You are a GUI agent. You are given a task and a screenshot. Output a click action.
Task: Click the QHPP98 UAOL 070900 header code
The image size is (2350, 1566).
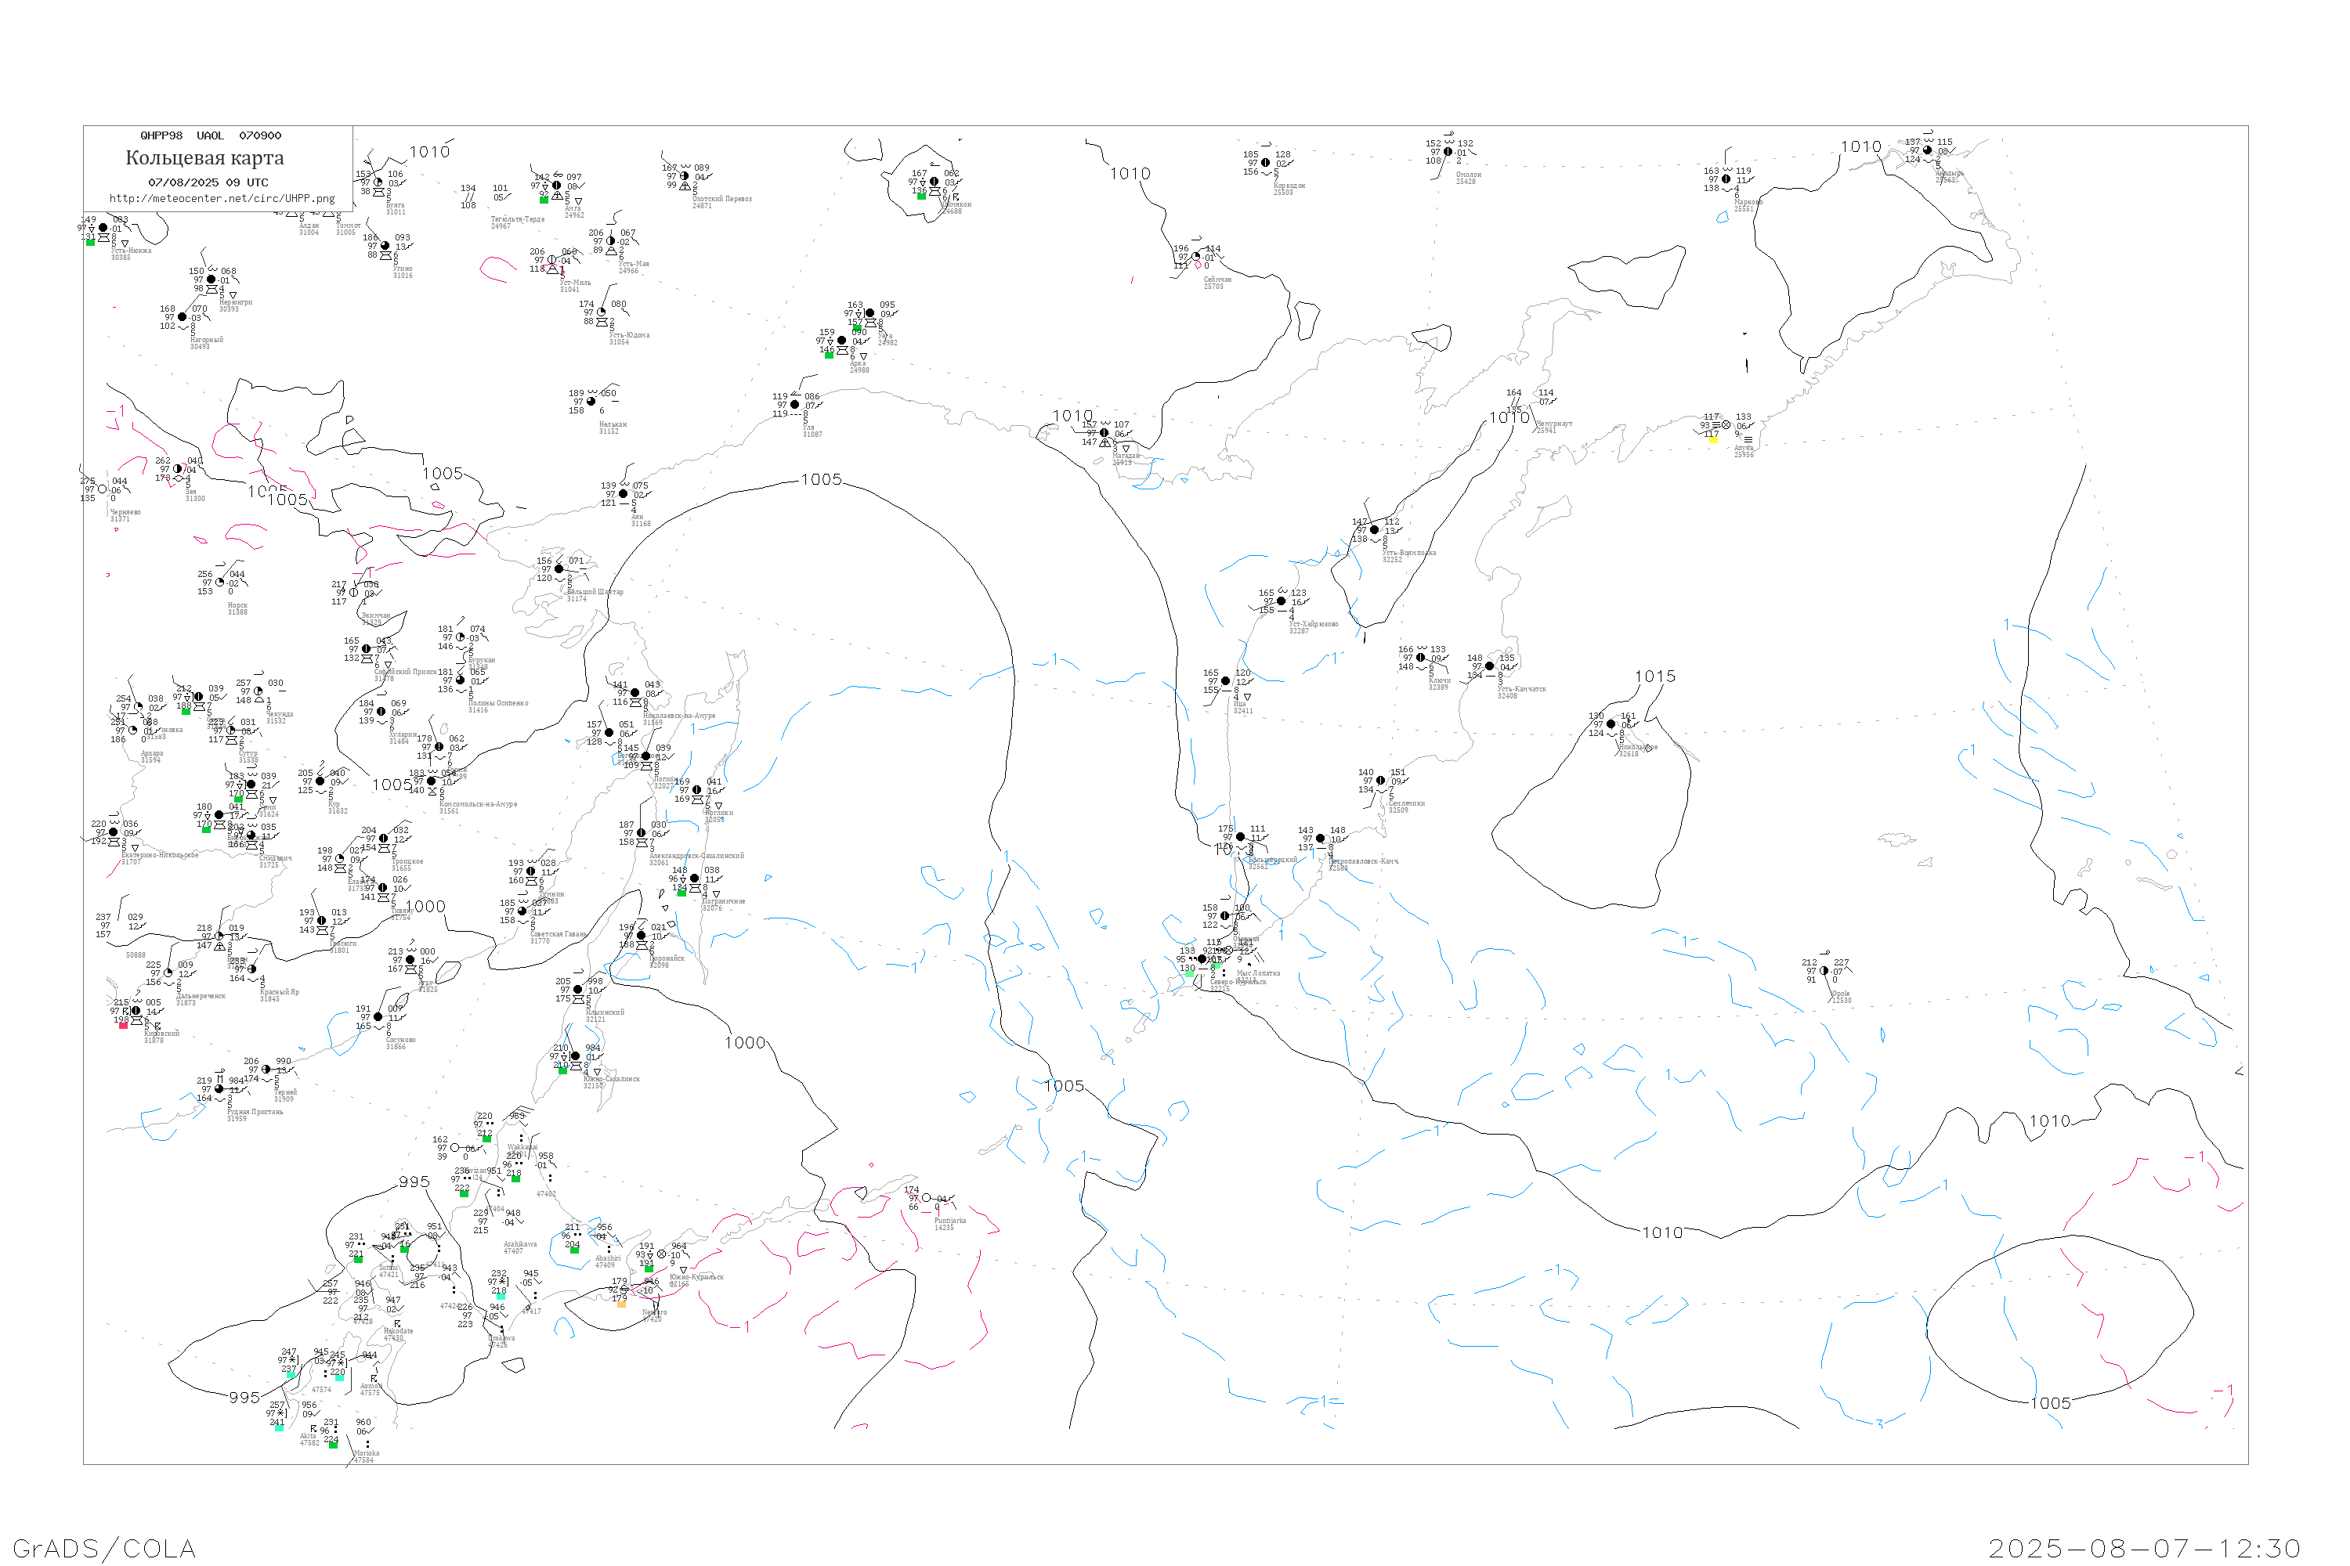click(x=211, y=135)
